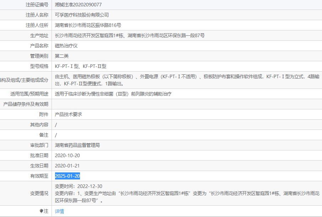Select registration number 湘械注准20202090077
This screenshot has height=217, width=322.
(78, 5)
